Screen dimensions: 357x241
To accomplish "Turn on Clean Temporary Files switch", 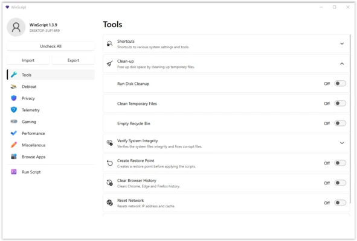I will [340, 104].
